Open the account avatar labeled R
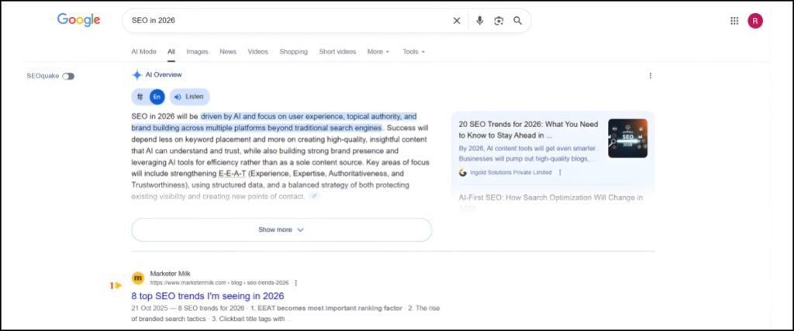Viewport: 794px width, 331px height. (x=755, y=21)
